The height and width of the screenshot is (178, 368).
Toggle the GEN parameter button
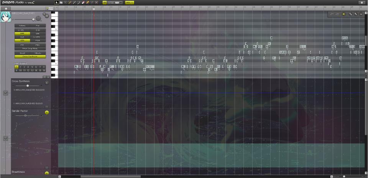[22, 40]
